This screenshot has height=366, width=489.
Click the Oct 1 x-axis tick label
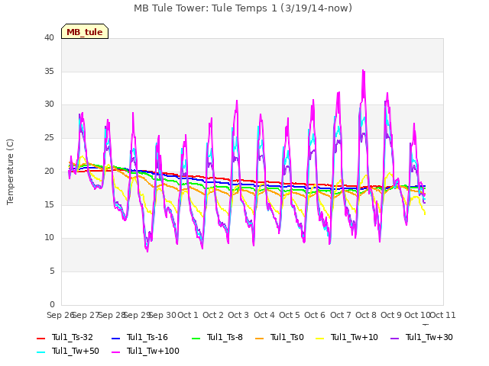pos(188,315)
